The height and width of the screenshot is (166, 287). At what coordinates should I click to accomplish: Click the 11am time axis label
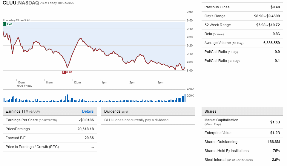tap(49, 83)
